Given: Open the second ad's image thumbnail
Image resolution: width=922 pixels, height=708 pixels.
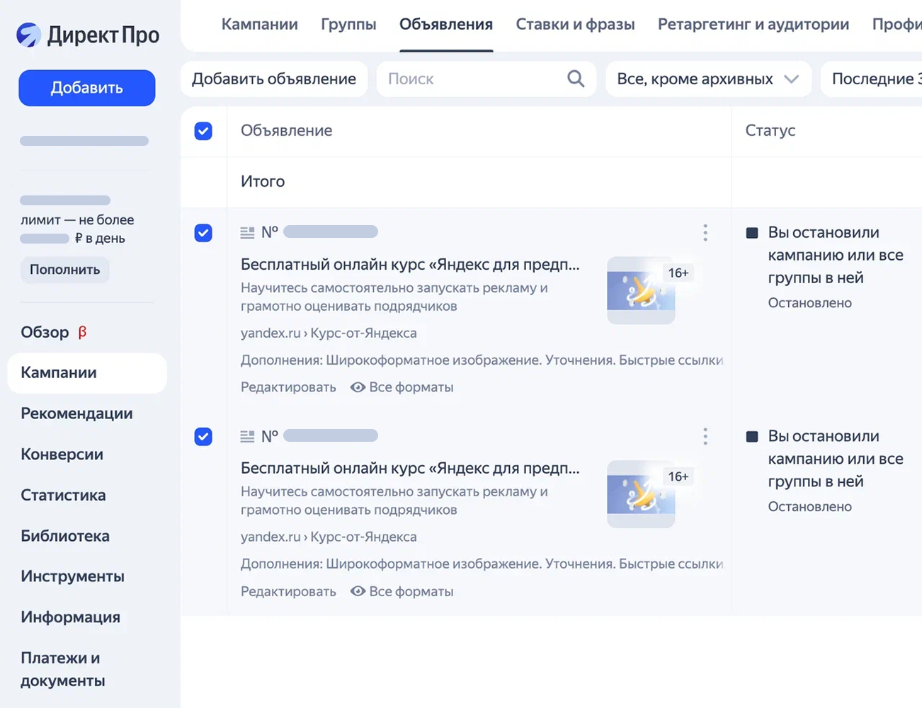Looking at the screenshot, I should [641, 494].
